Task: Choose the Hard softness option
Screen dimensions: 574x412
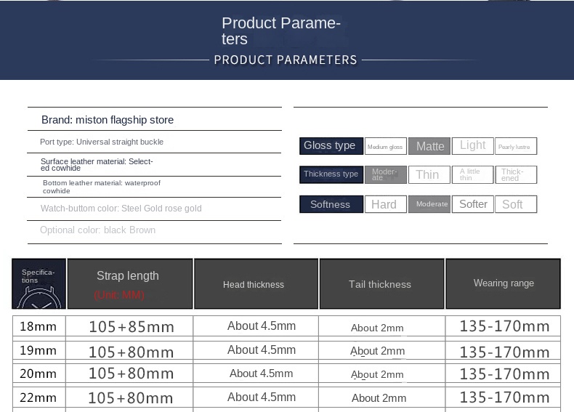Action: point(385,204)
